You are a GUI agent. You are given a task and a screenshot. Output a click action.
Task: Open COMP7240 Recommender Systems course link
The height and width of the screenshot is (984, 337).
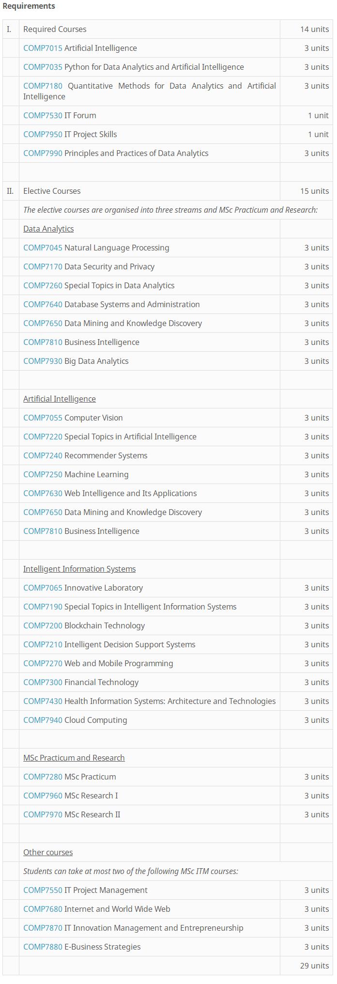click(43, 455)
